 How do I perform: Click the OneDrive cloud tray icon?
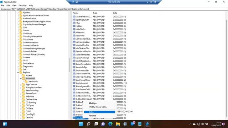194,124
